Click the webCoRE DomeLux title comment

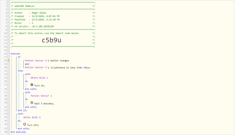coord(53,6)
